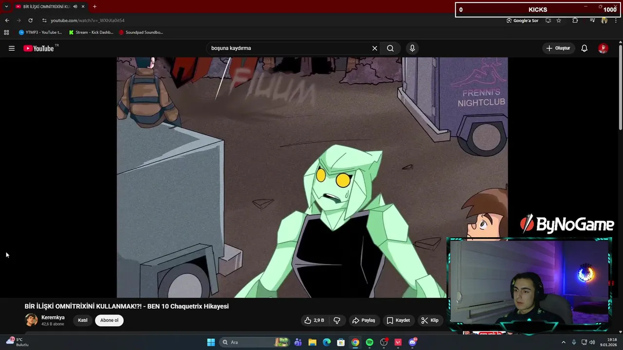Viewport: 623px width, 350px height.
Task: Open weather widget 5°C Bulutlu
Action: pos(18,342)
